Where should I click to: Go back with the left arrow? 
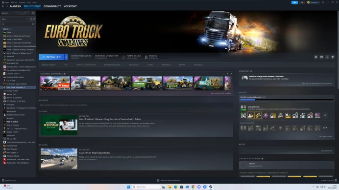point(3,6)
